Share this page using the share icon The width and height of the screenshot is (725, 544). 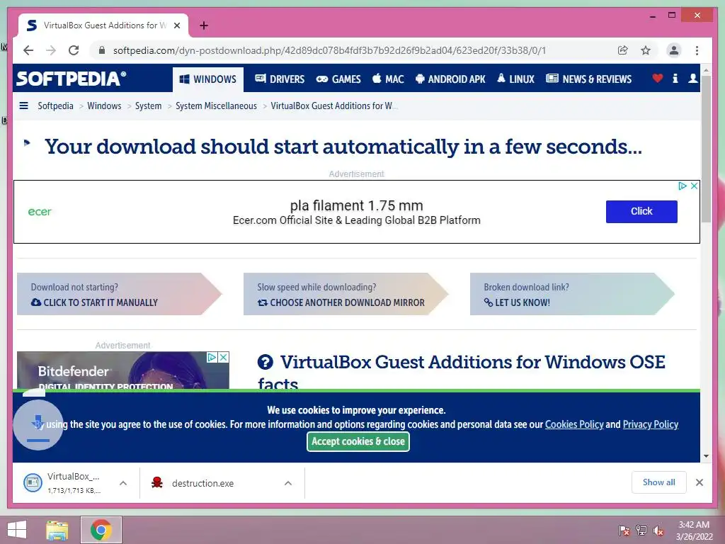pyautogui.click(x=623, y=50)
